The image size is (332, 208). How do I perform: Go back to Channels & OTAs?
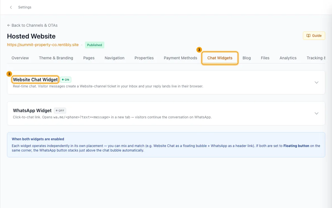[32, 25]
